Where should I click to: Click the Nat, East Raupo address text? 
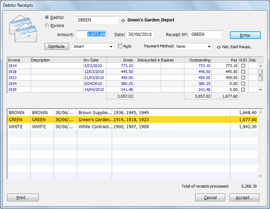click(x=237, y=47)
